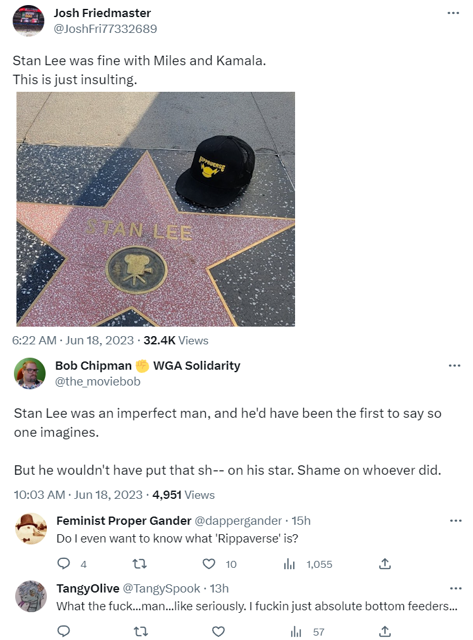Open more options for Bob Chipman's tweet

[x=453, y=366]
